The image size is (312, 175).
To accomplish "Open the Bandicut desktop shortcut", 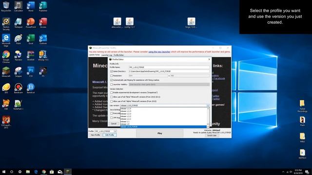I will pyautogui.click(x=31, y=88).
